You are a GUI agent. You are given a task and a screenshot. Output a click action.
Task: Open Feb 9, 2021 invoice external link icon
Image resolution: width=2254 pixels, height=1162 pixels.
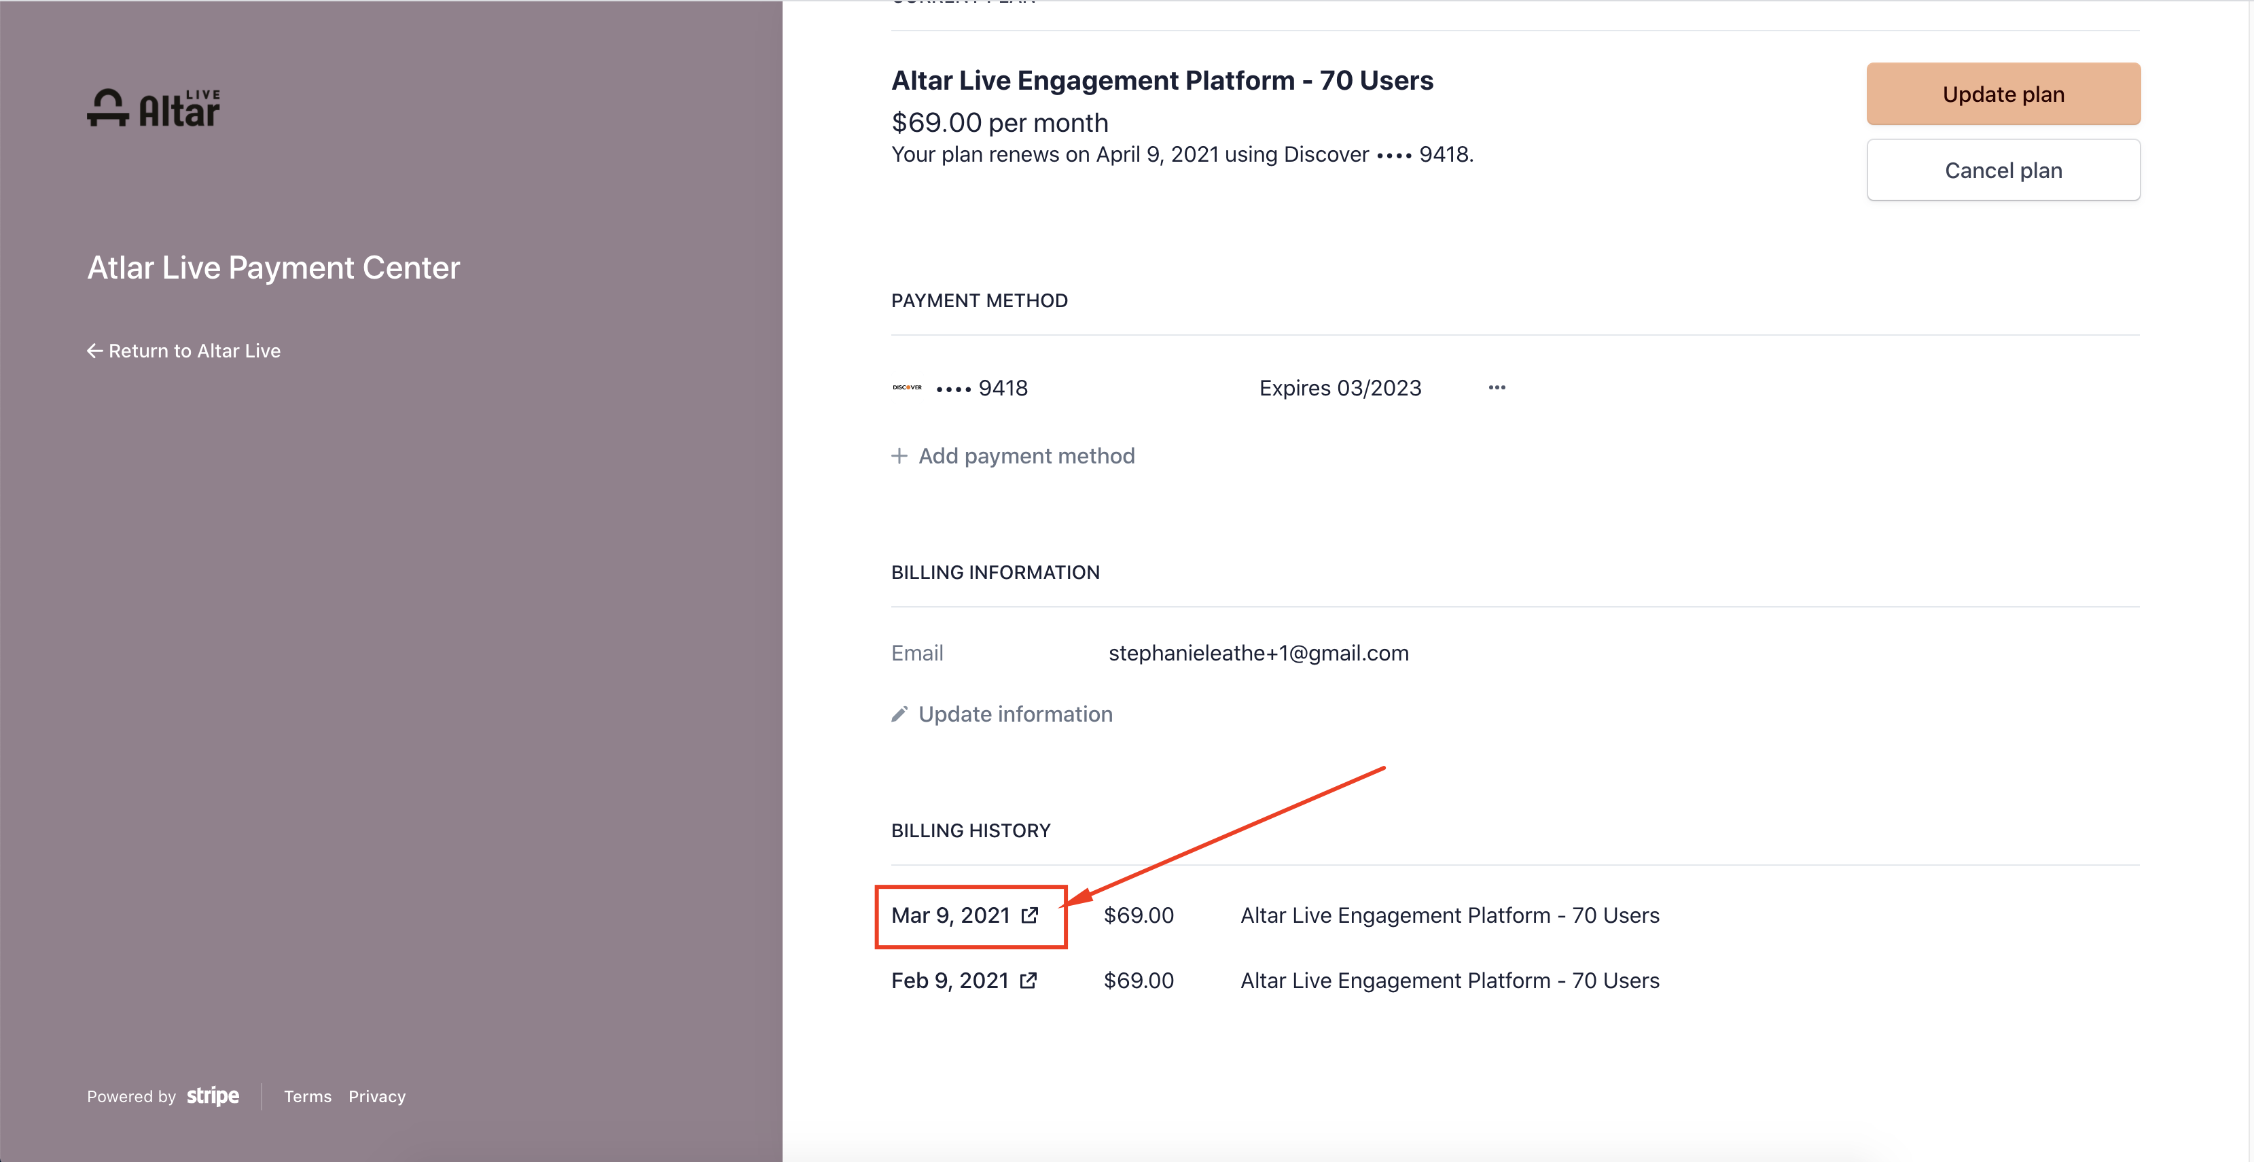tap(1029, 981)
